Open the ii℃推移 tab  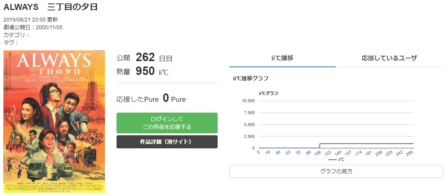282,58
